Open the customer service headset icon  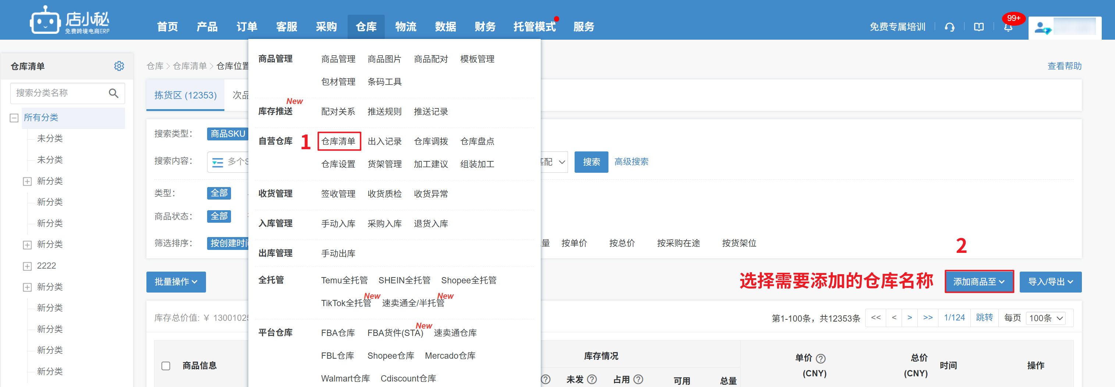click(x=949, y=27)
